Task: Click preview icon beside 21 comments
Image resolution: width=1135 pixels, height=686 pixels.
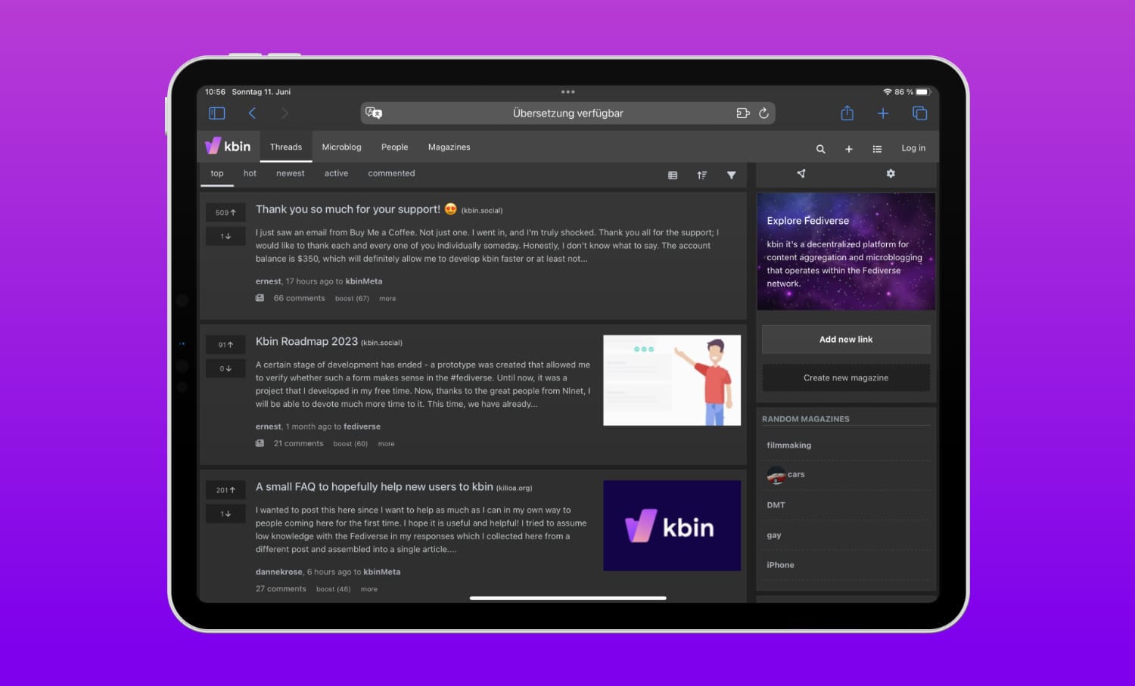Action: click(x=260, y=443)
